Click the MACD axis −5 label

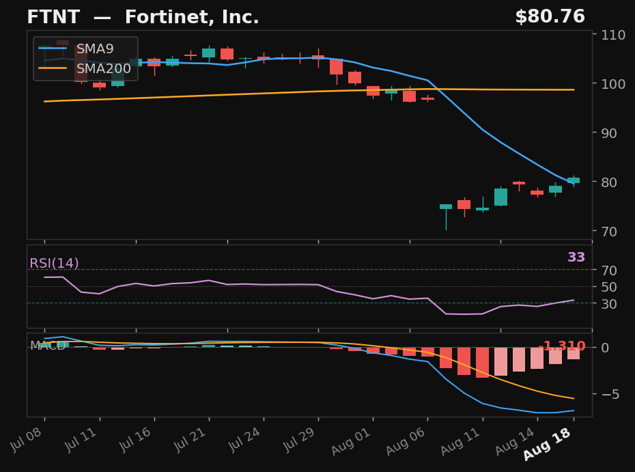tap(610, 394)
